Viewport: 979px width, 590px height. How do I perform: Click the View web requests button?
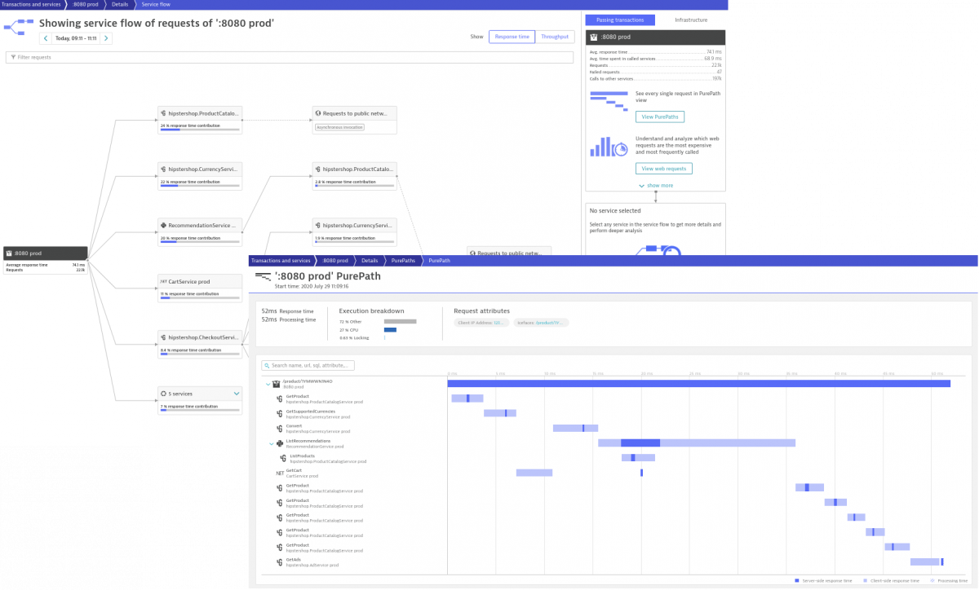click(x=663, y=168)
